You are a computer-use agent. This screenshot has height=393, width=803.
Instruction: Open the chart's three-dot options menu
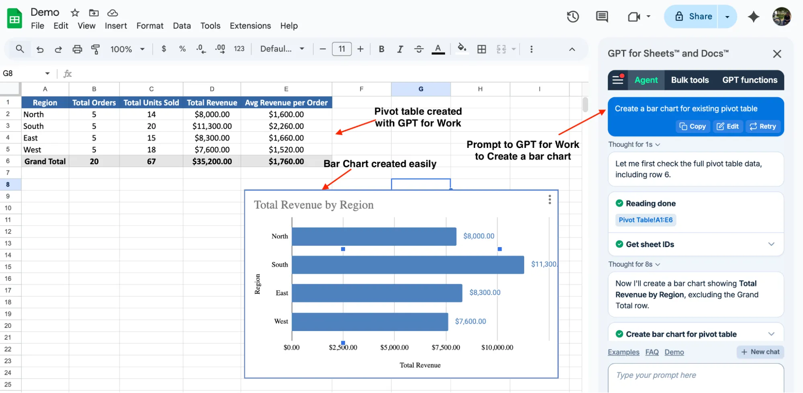click(549, 200)
